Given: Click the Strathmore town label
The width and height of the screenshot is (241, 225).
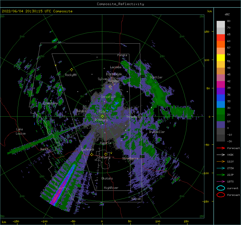Looking at the screenshot, I should [x=130, y=158].
